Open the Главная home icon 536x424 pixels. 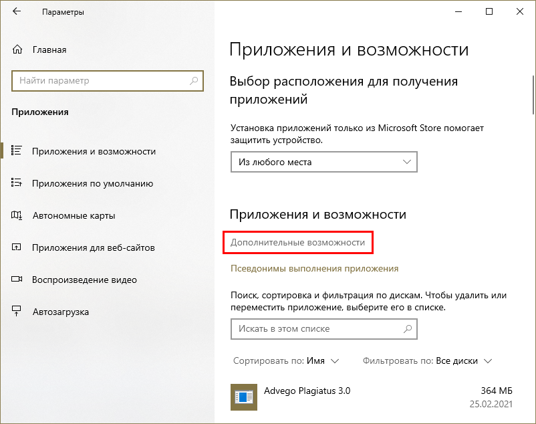pyautogui.click(x=17, y=49)
